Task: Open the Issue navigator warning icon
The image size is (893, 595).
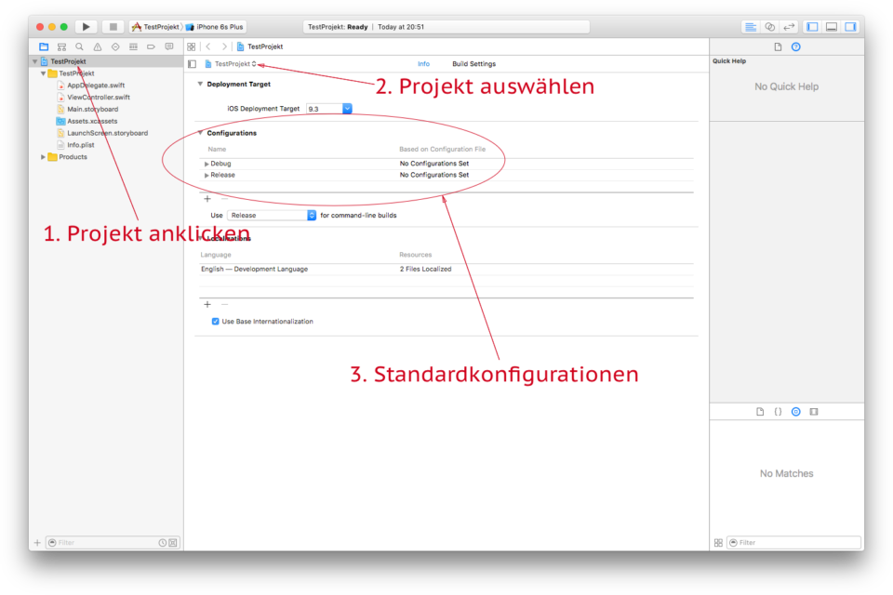Action: pos(98,46)
